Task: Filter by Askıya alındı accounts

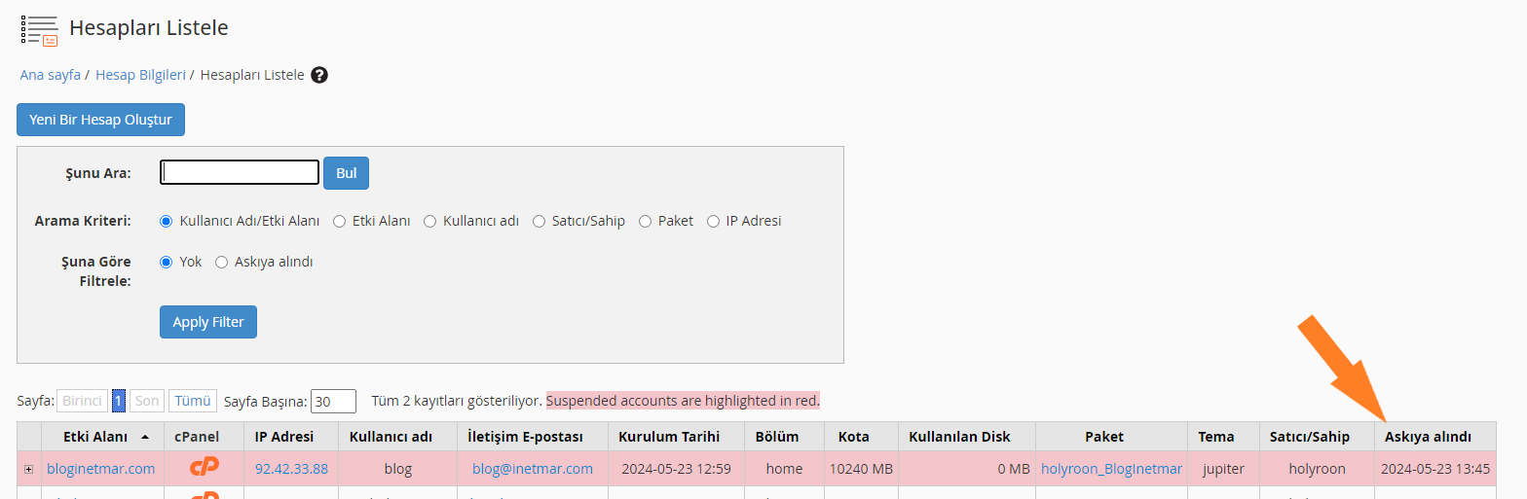Action: (x=222, y=262)
